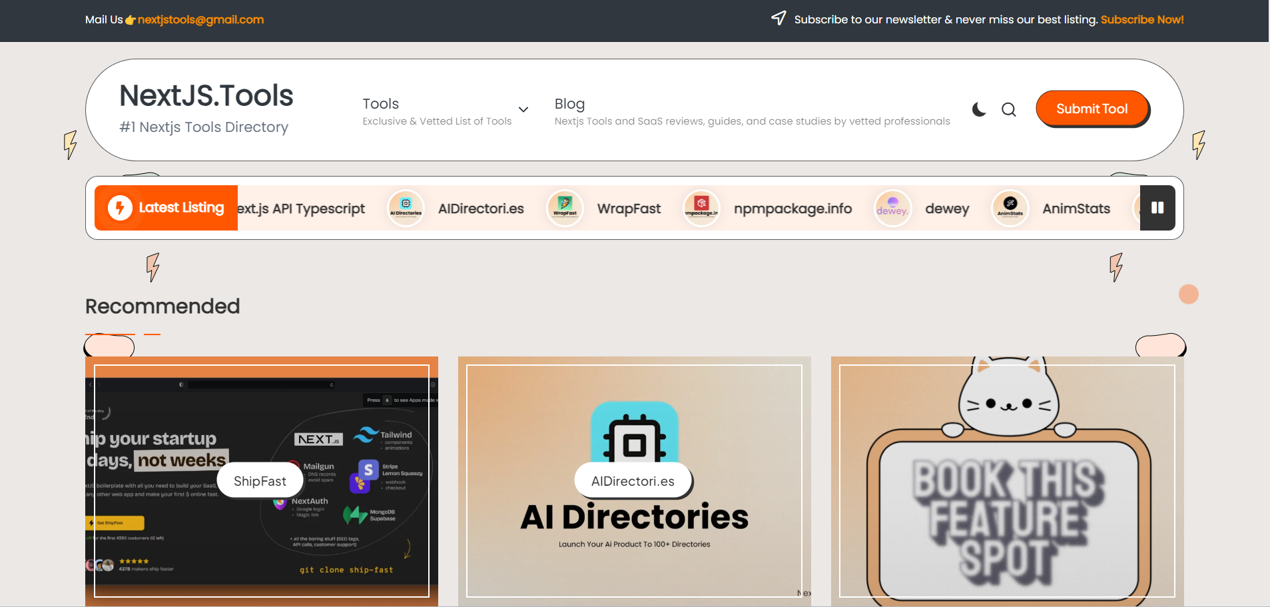Open the AIDirectori.es ticker icon
1270x607 pixels.
pyautogui.click(x=406, y=209)
